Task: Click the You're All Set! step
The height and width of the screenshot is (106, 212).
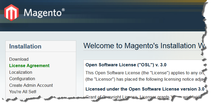Action: (23, 92)
